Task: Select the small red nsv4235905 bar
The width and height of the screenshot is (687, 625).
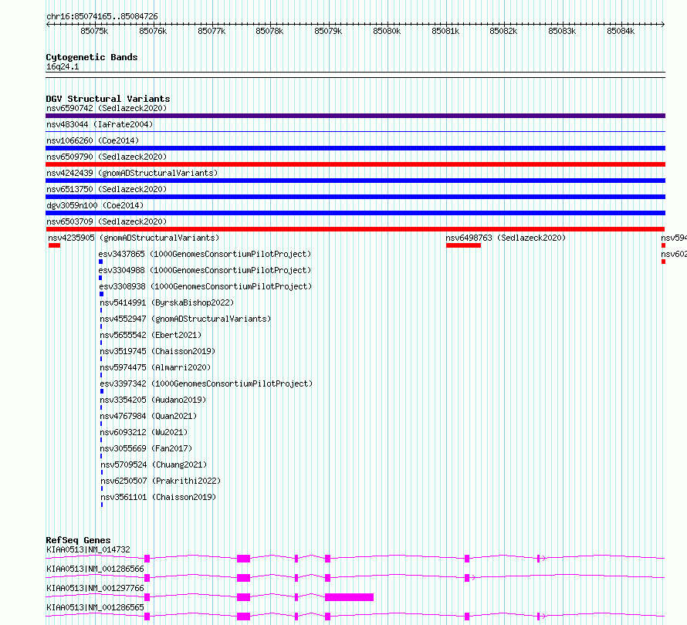Action: click(54, 245)
